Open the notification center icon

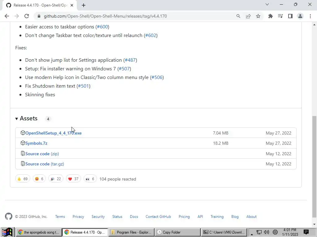[x=306, y=232]
